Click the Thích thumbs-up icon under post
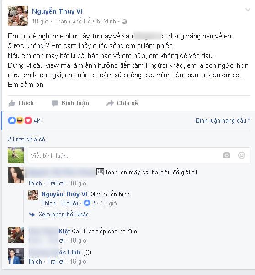255x275 pixels. (x=12, y=103)
